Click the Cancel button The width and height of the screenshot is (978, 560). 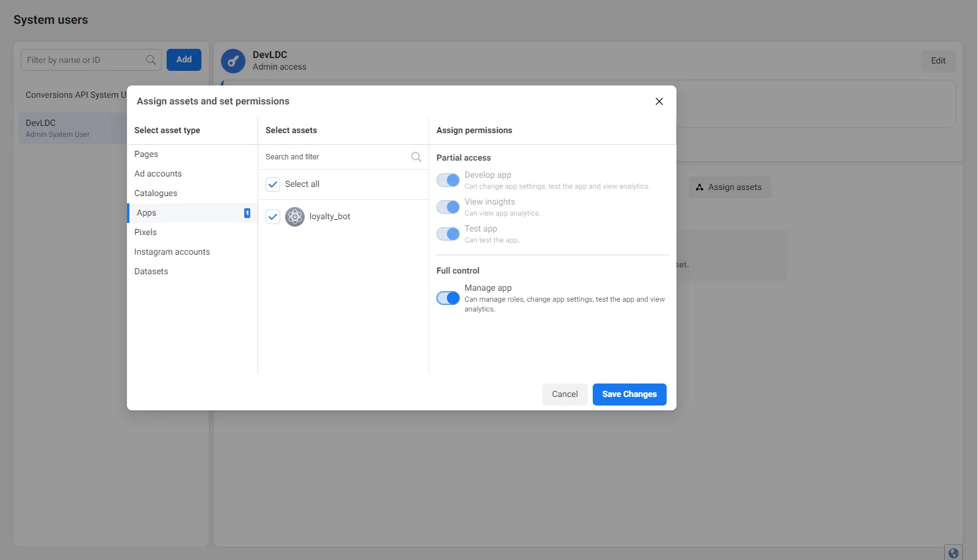[565, 395]
